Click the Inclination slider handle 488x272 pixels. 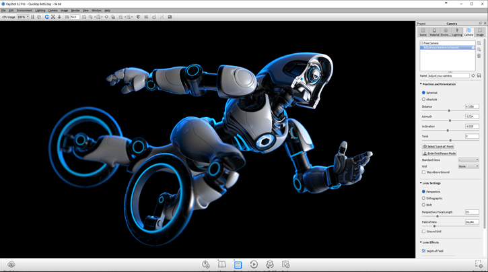[448, 131]
